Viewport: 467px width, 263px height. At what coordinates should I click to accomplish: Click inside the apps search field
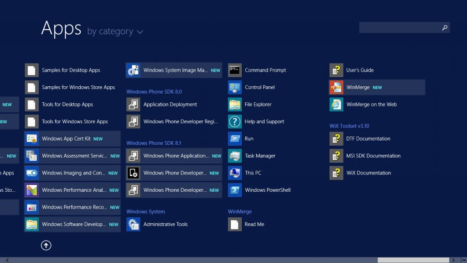pos(399,28)
